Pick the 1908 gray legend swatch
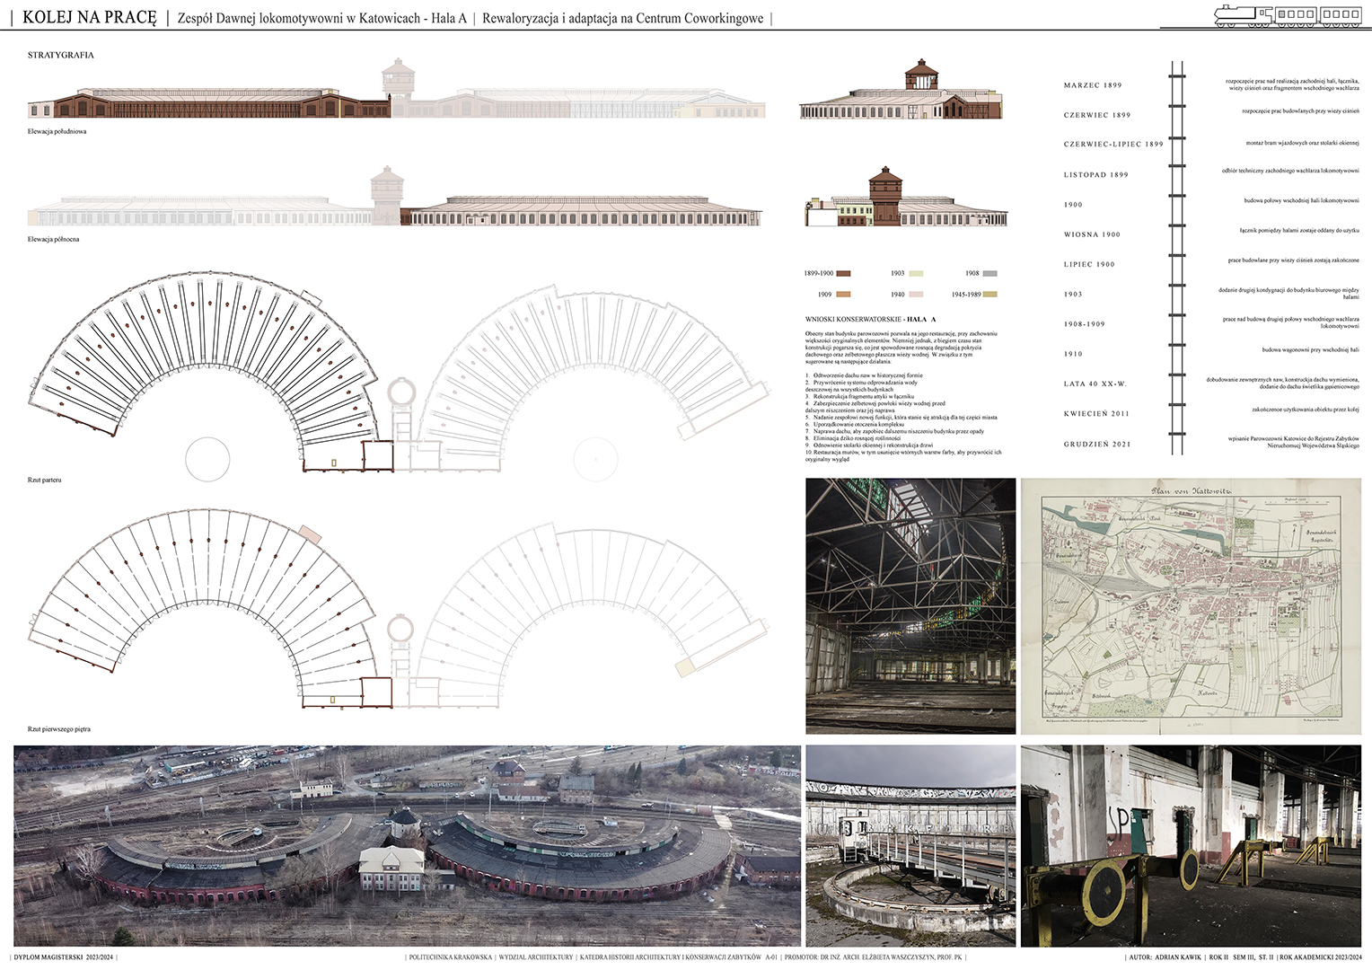This screenshot has height=970, width=1372. point(989,273)
